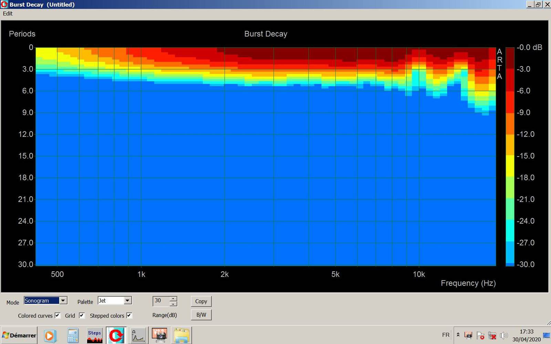Toggle the Grid checkbox
The width and height of the screenshot is (551, 344).
pos(82,315)
